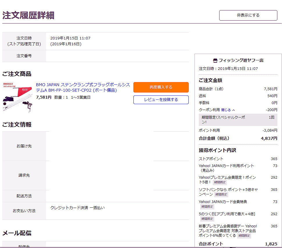Select the ポイント利用 -3,084円 amount
This screenshot has width=282, height=248.
coord(270,131)
